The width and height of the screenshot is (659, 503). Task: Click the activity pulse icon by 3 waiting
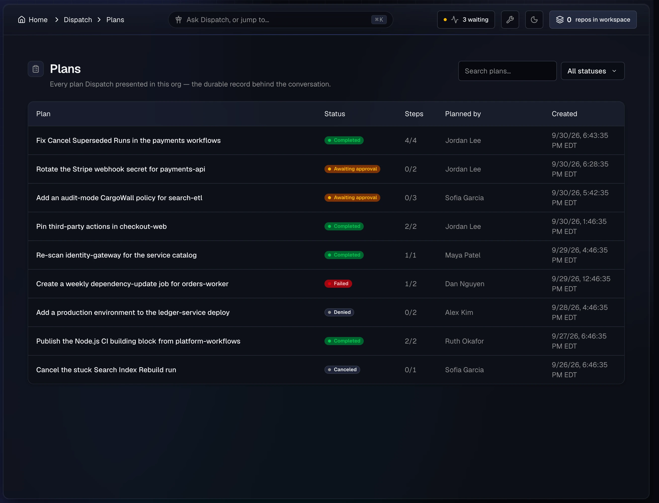coord(455,20)
